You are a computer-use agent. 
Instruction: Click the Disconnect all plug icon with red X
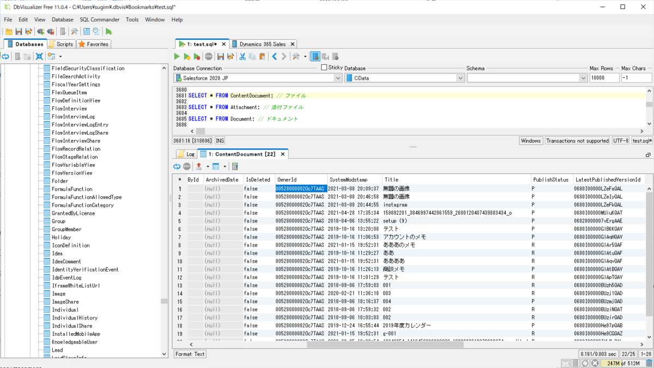pyautogui.click(x=51, y=32)
